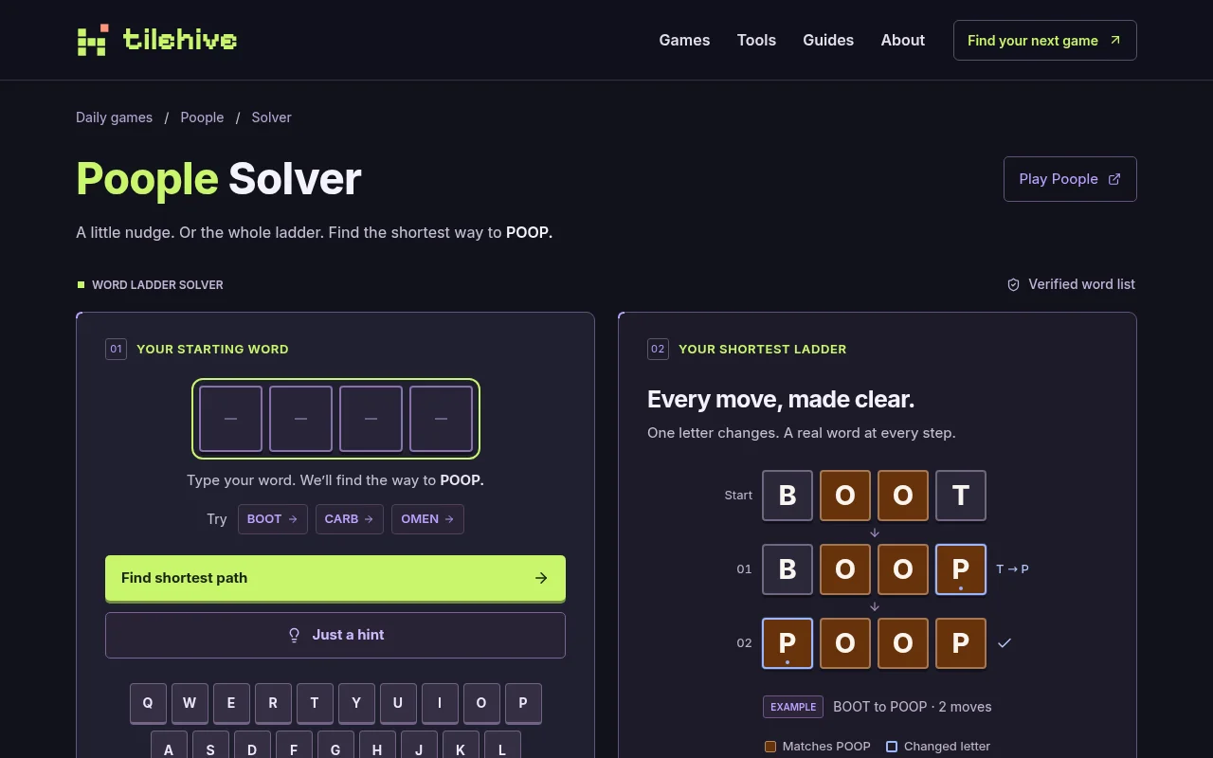This screenshot has height=758, width=1213.
Task: Click the Solver breadcrumb
Action: (x=271, y=117)
